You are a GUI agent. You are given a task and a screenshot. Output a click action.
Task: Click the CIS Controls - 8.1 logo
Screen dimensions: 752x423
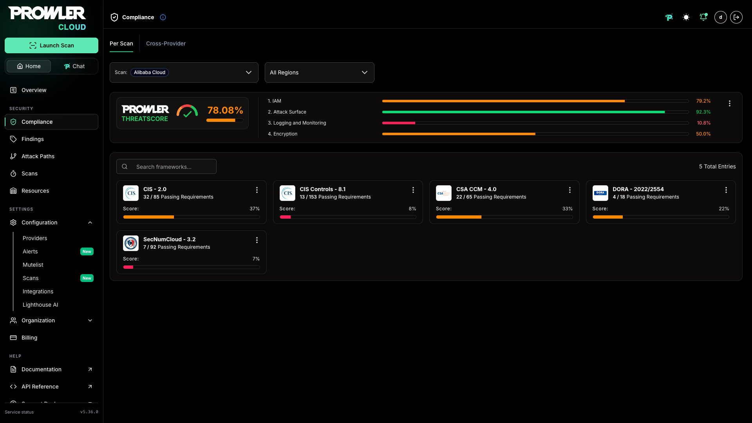click(x=287, y=193)
